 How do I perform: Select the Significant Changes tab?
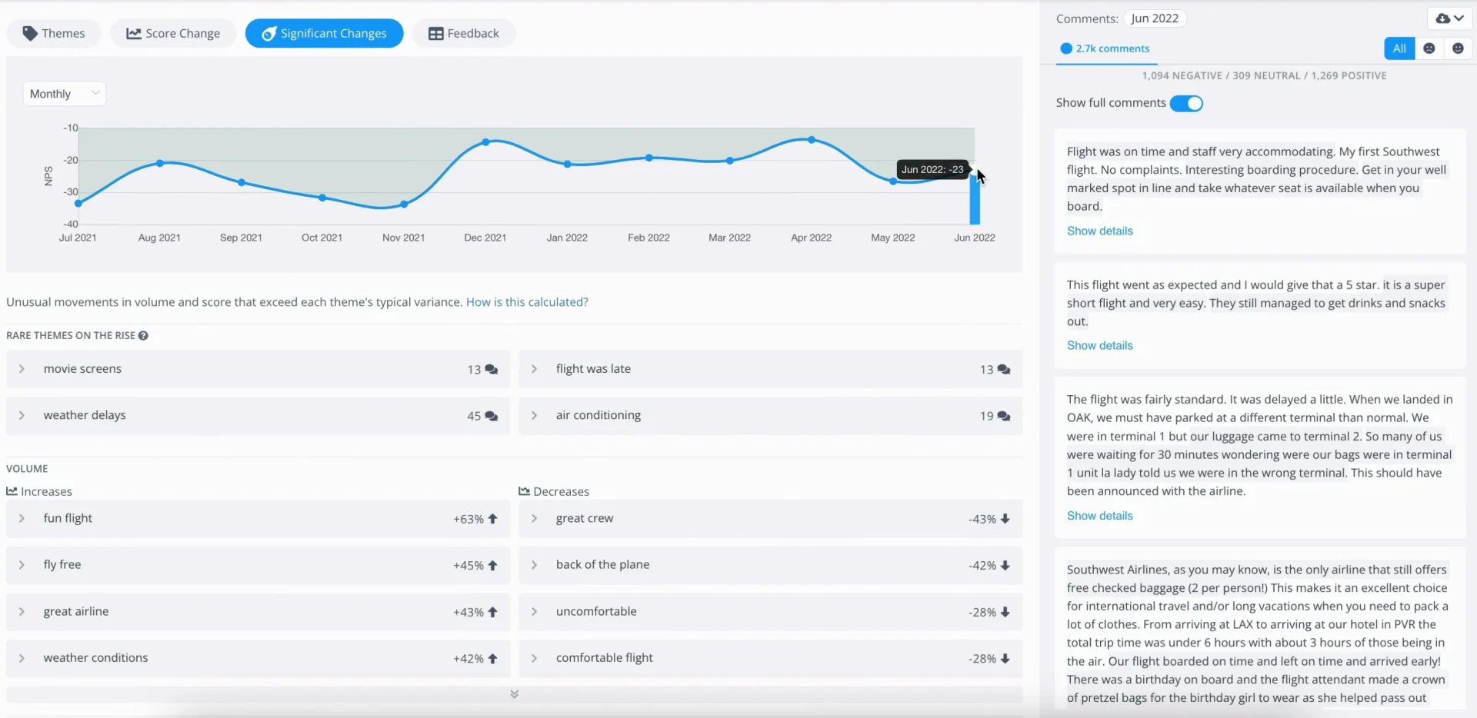tap(324, 33)
